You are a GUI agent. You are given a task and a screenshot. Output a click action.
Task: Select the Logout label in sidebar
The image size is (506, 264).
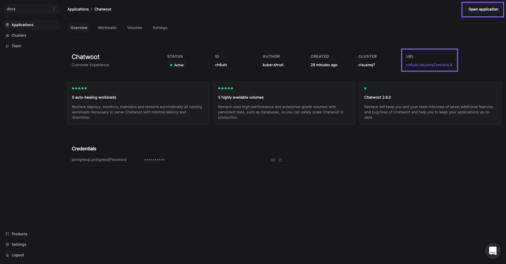(18, 255)
